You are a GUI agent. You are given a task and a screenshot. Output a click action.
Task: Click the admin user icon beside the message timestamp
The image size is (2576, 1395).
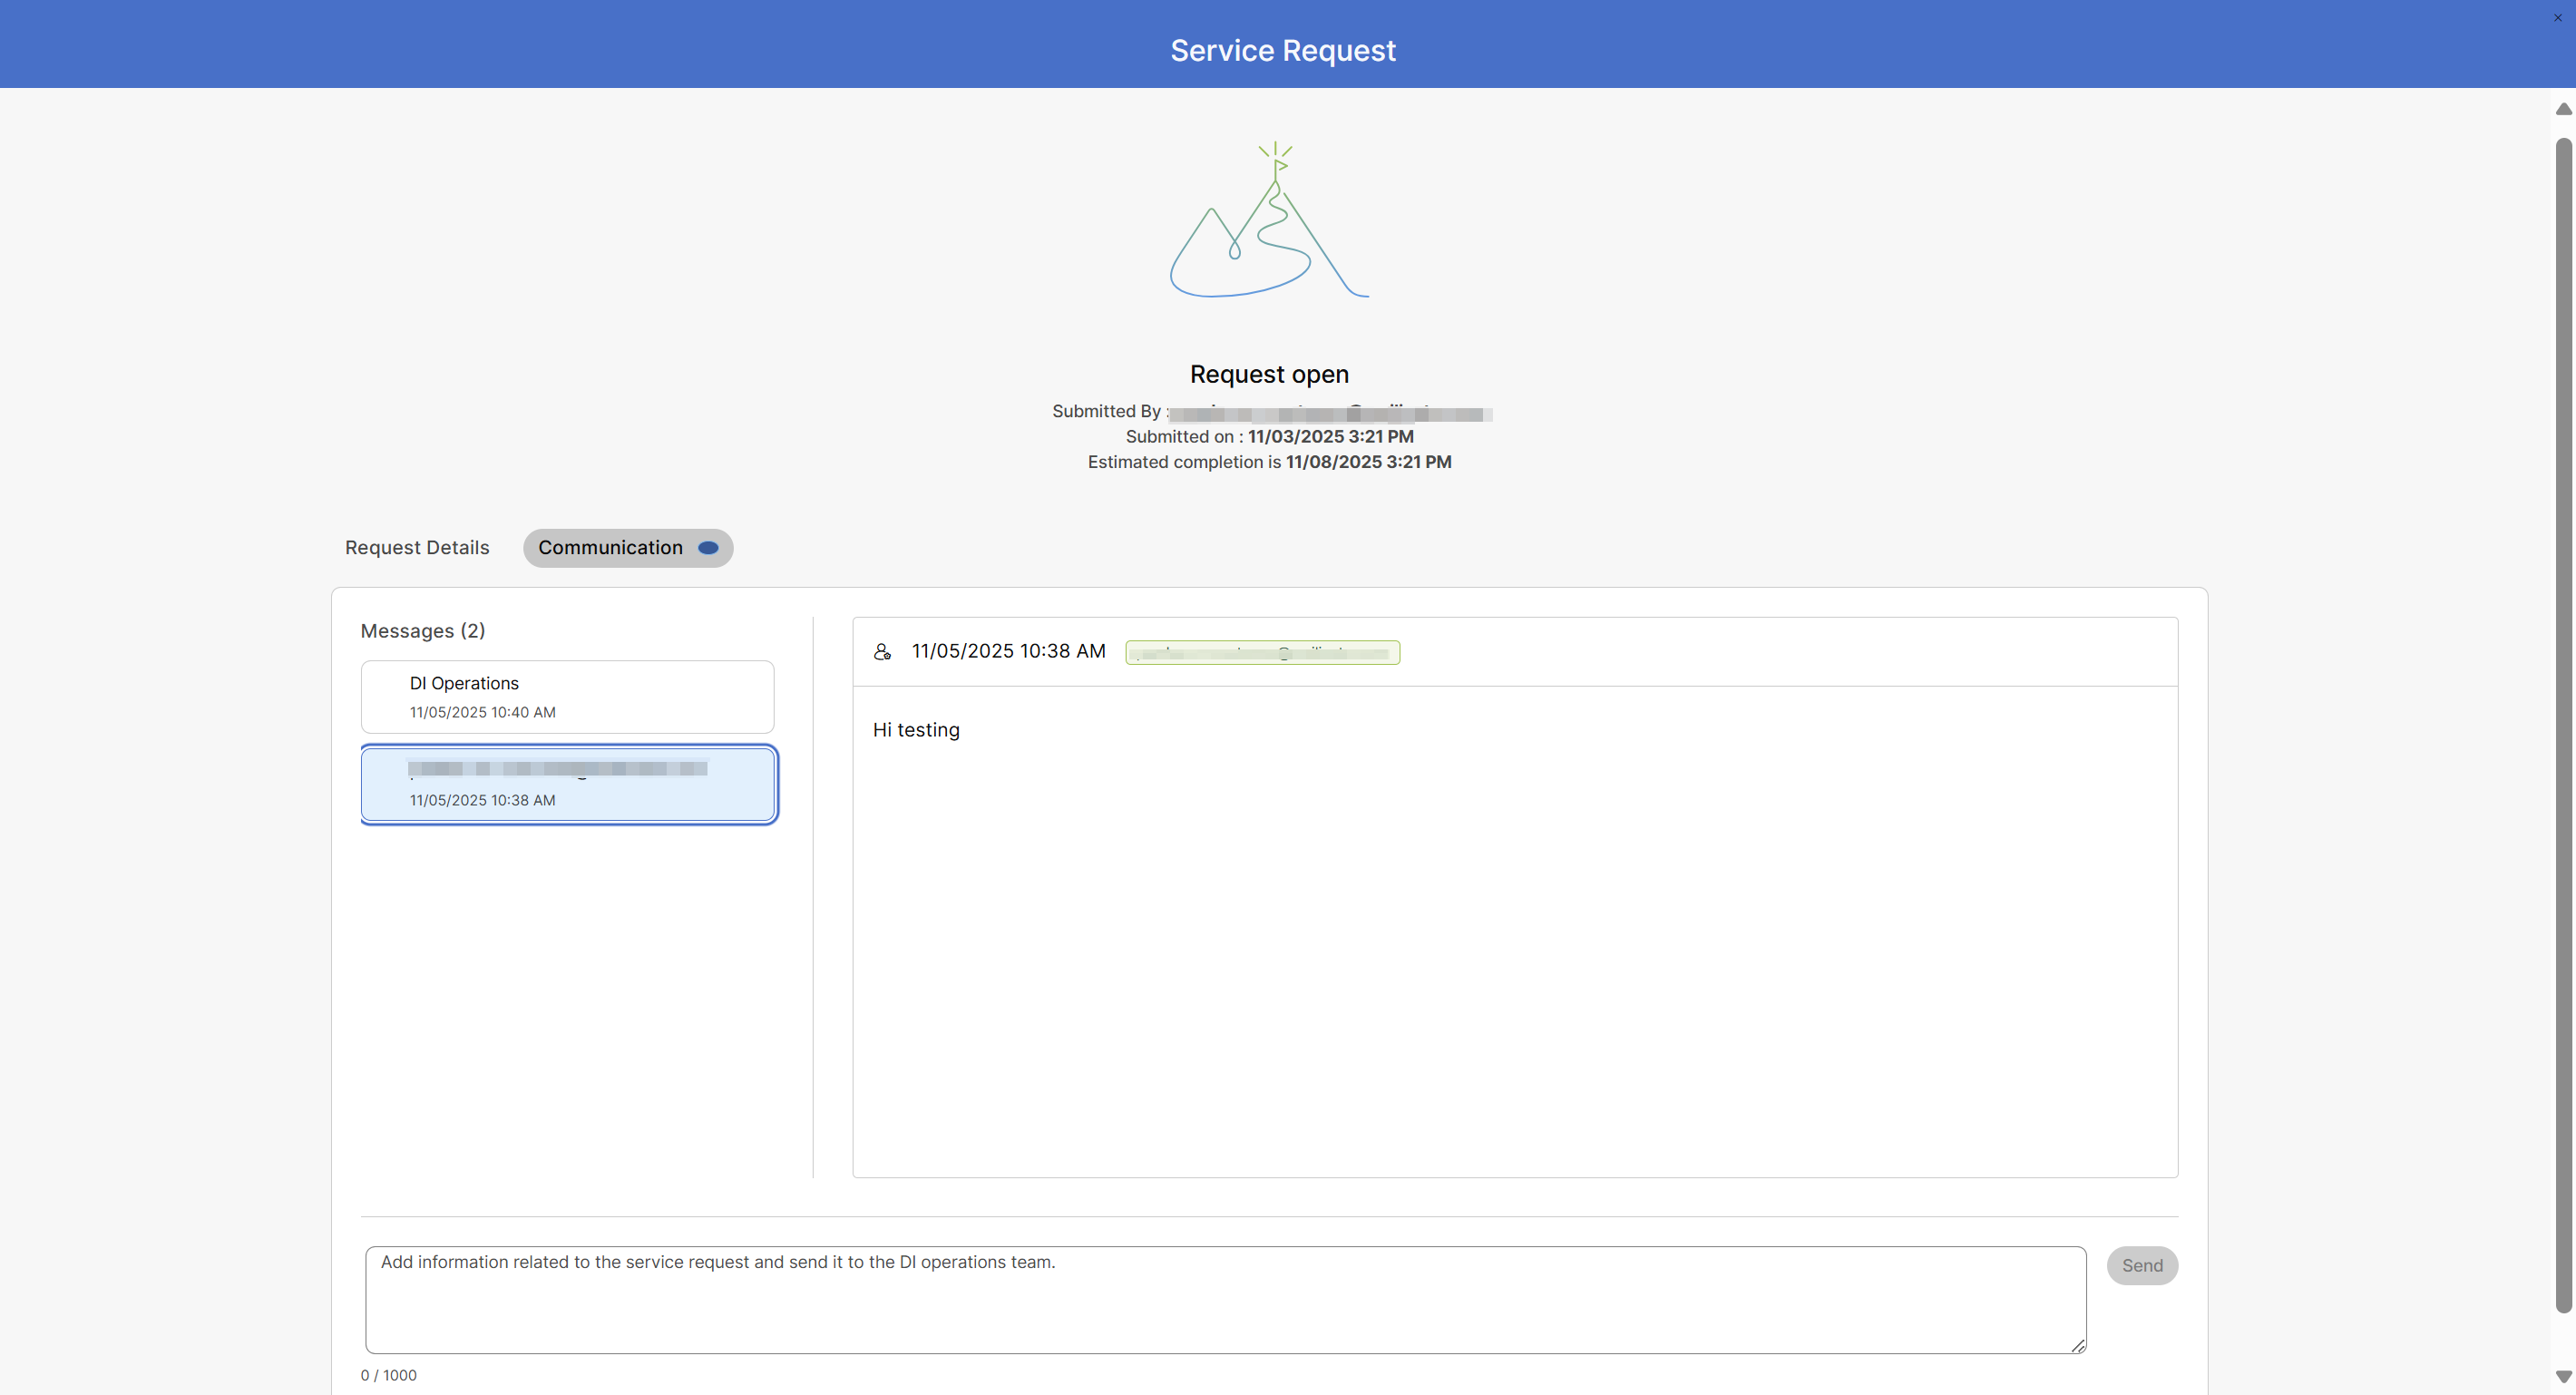tap(883, 651)
